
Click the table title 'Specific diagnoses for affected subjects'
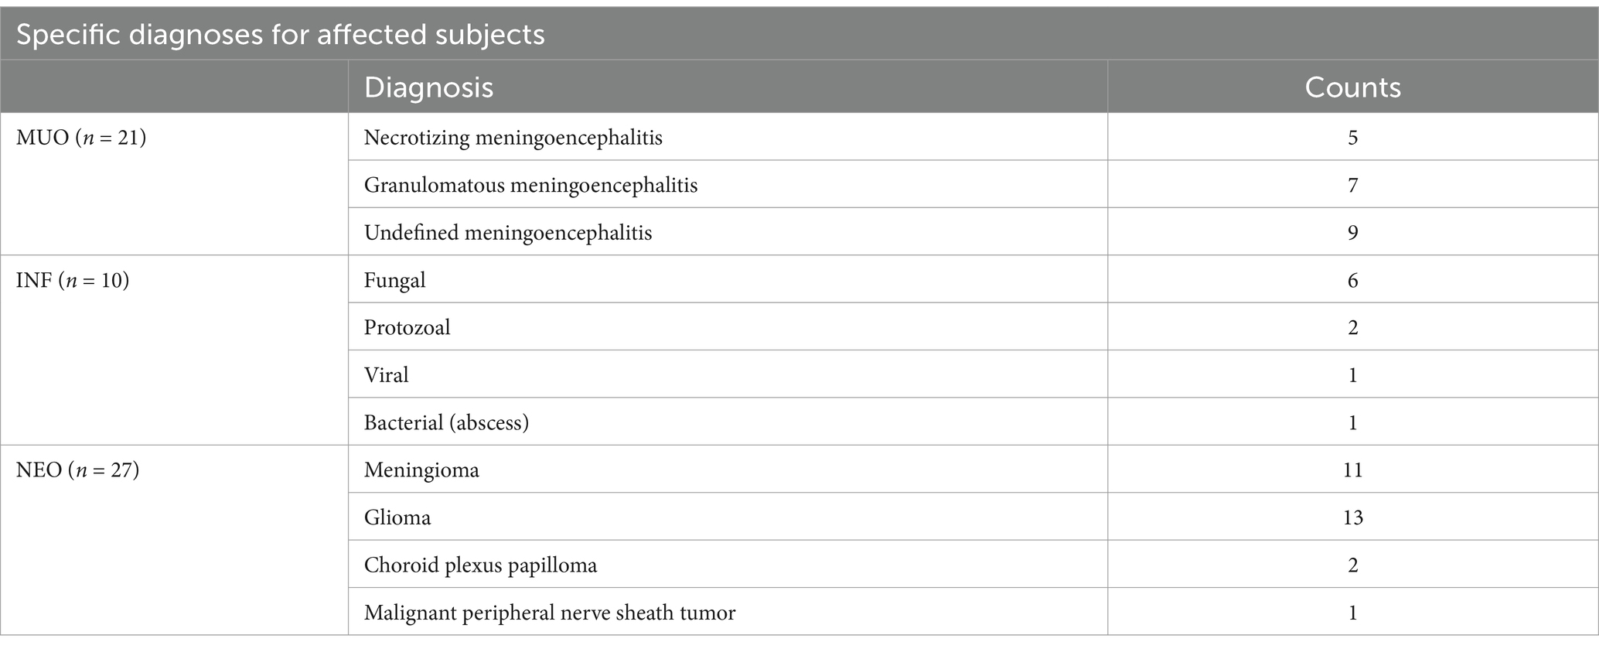[x=280, y=35]
